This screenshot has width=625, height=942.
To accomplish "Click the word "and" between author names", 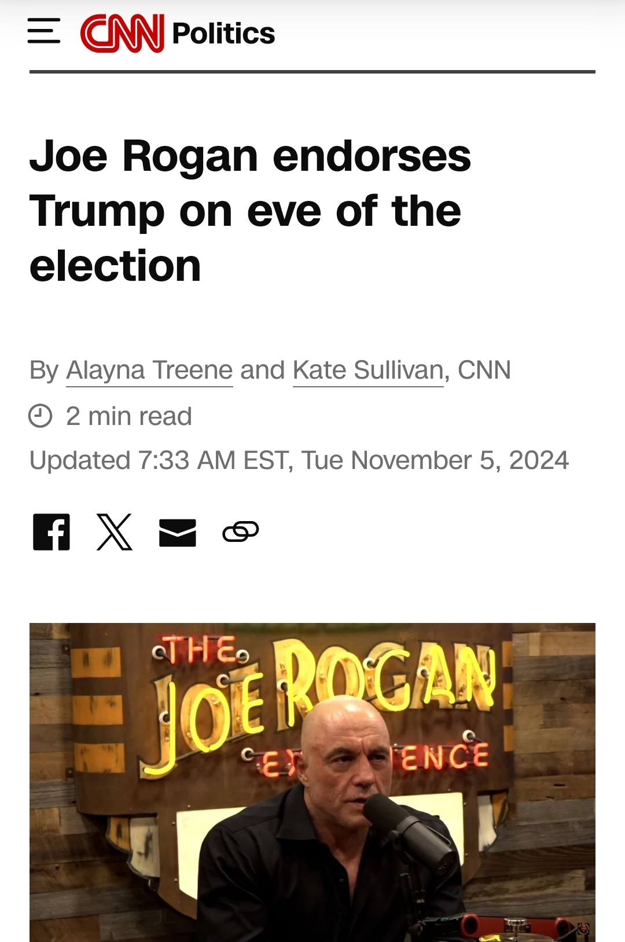I will click(263, 370).
